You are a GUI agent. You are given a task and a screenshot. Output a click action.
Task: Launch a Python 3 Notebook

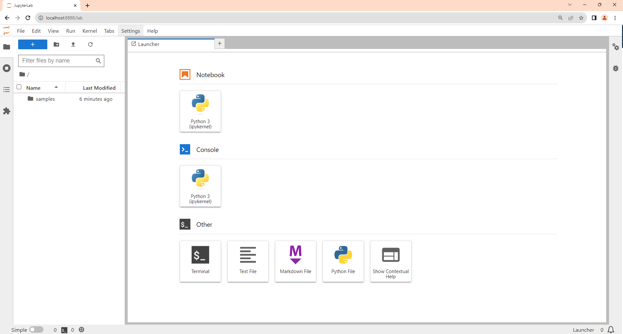(x=200, y=111)
